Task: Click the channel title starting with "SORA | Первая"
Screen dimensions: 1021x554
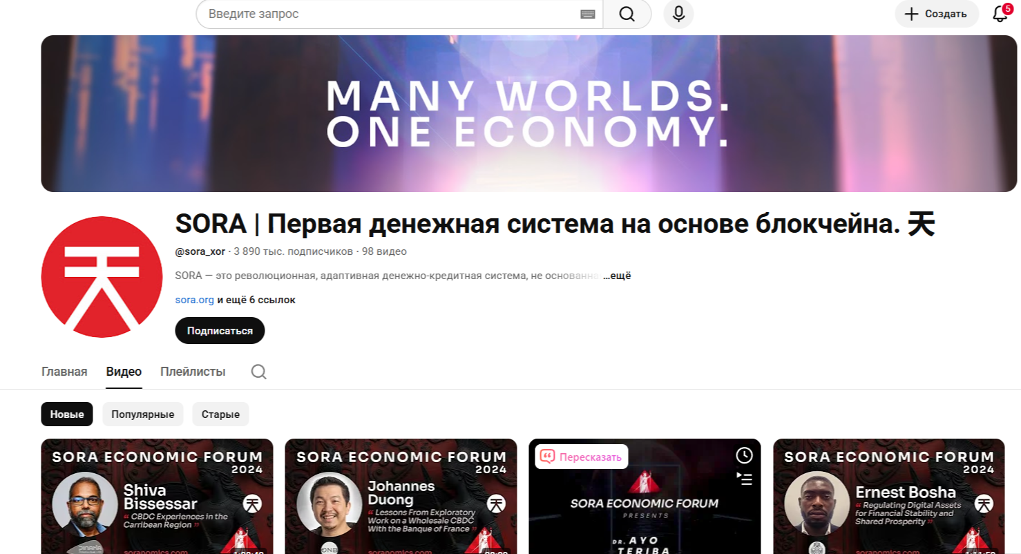Action: pos(555,224)
